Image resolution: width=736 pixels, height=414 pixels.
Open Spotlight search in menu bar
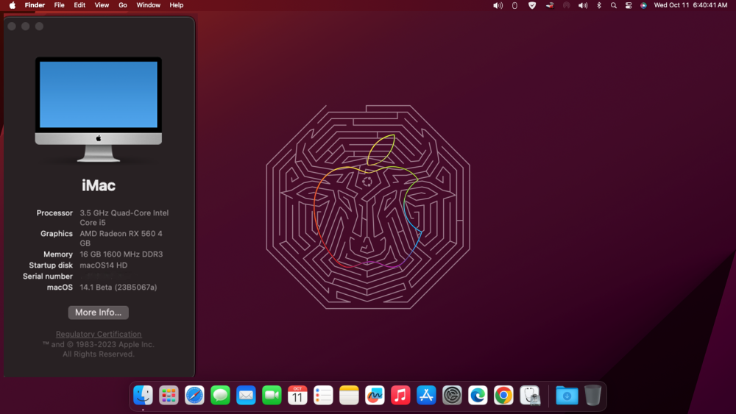(614, 5)
